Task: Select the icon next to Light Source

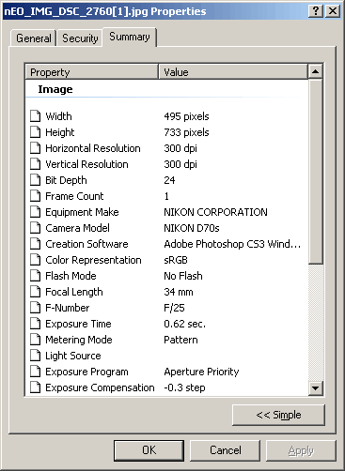Action: click(x=36, y=356)
